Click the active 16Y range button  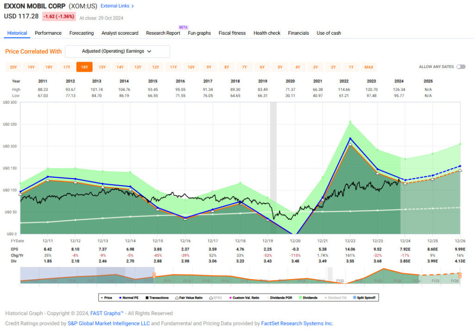(84, 67)
